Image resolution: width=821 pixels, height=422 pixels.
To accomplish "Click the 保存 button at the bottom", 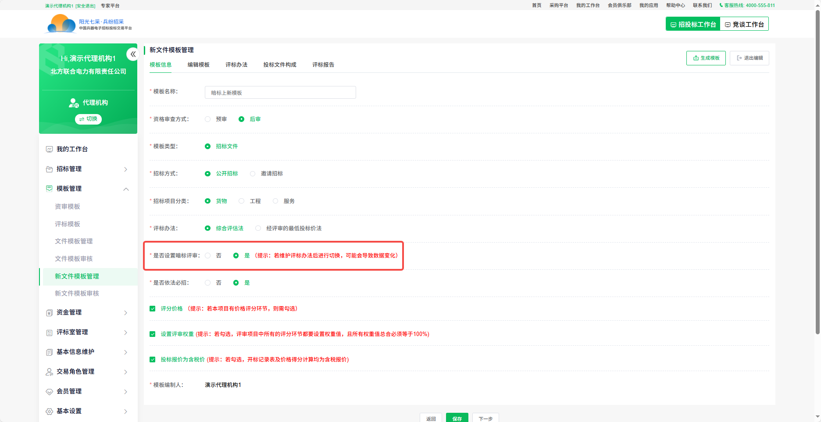I will 457,418.
